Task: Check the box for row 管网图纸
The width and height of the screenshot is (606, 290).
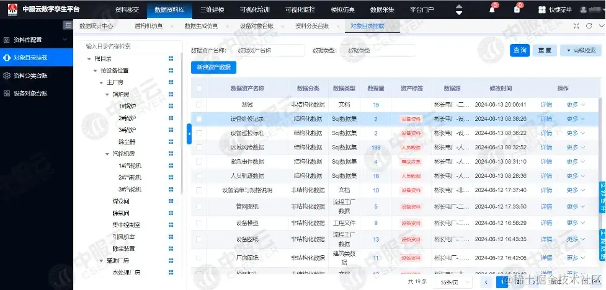Action: (x=198, y=206)
